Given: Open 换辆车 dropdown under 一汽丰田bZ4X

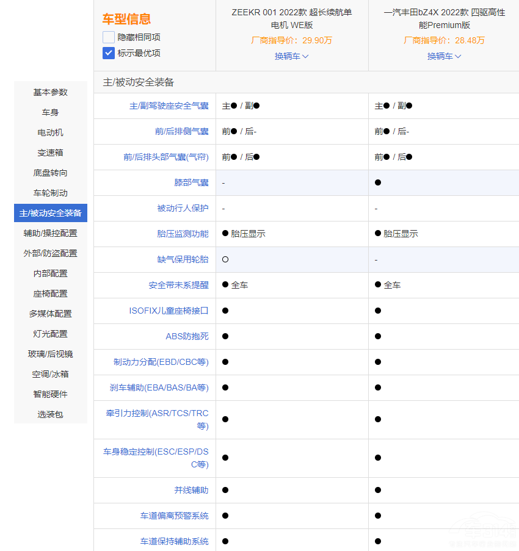Looking at the screenshot, I should coord(445,56).
